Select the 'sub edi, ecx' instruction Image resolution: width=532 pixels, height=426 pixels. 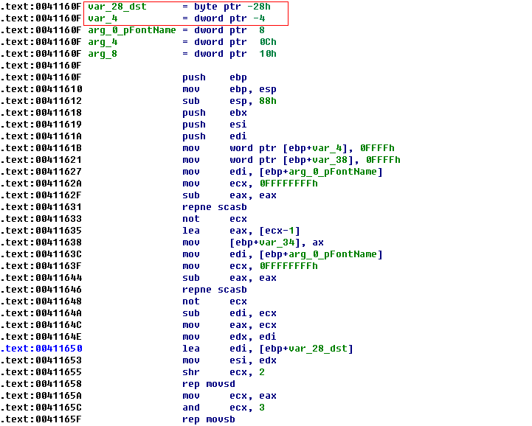click(229, 313)
